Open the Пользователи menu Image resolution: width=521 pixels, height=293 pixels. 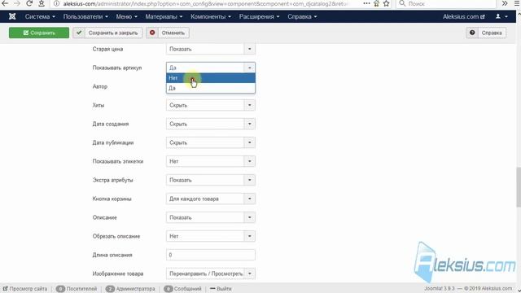click(x=85, y=16)
